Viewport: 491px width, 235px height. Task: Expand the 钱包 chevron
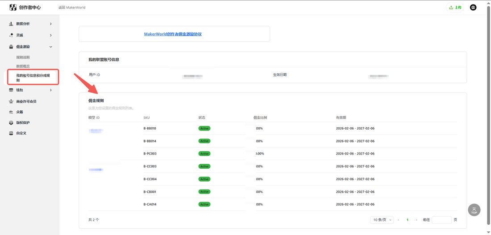pyautogui.click(x=51, y=90)
